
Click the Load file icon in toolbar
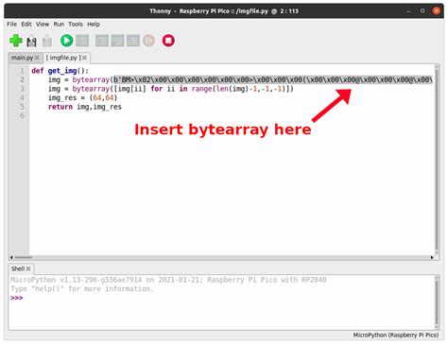click(x=31, y=41)
